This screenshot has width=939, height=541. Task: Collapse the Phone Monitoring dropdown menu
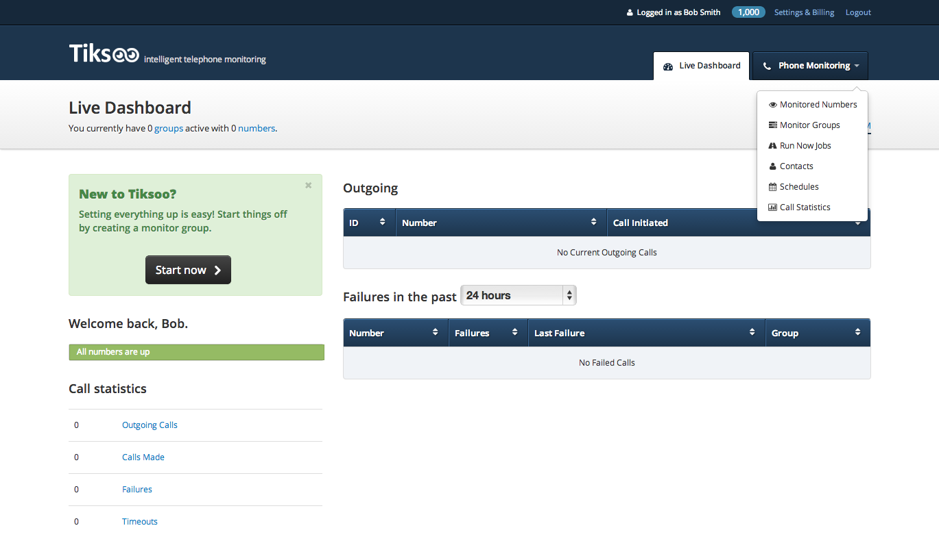[810, 66]
